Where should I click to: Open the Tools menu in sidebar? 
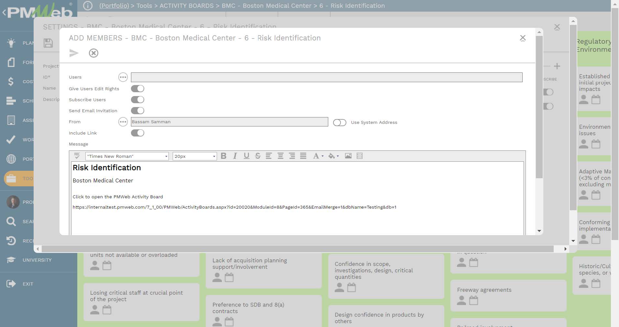pos(19,178)
